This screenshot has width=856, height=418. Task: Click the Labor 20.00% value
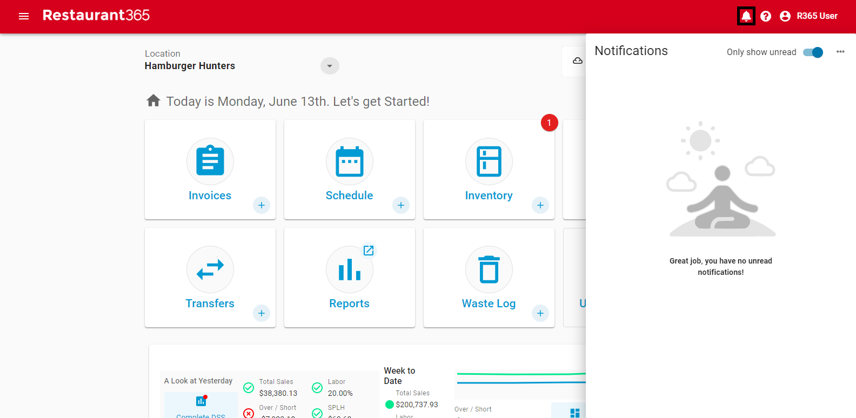click(340, 393)
